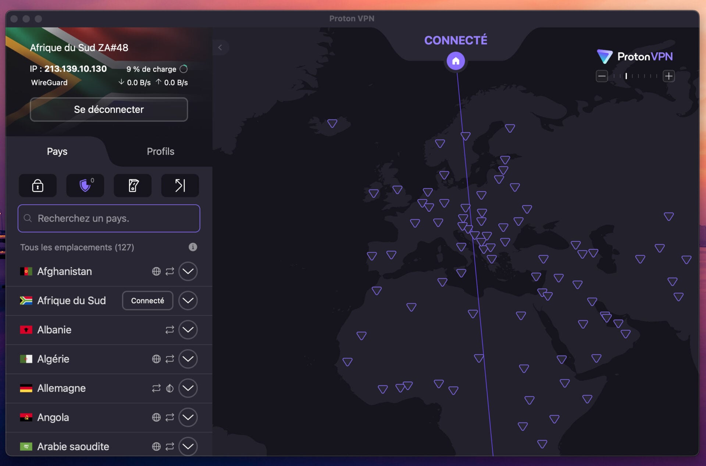Select the Pays tab
Image resolution: width=706 pixels, height=466 pixels.
[57, 151]
